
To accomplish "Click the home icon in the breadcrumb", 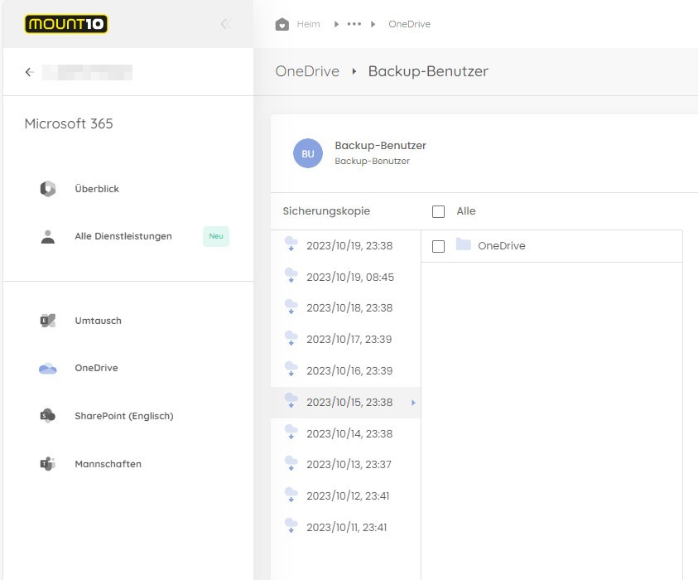I will [282, 24].
